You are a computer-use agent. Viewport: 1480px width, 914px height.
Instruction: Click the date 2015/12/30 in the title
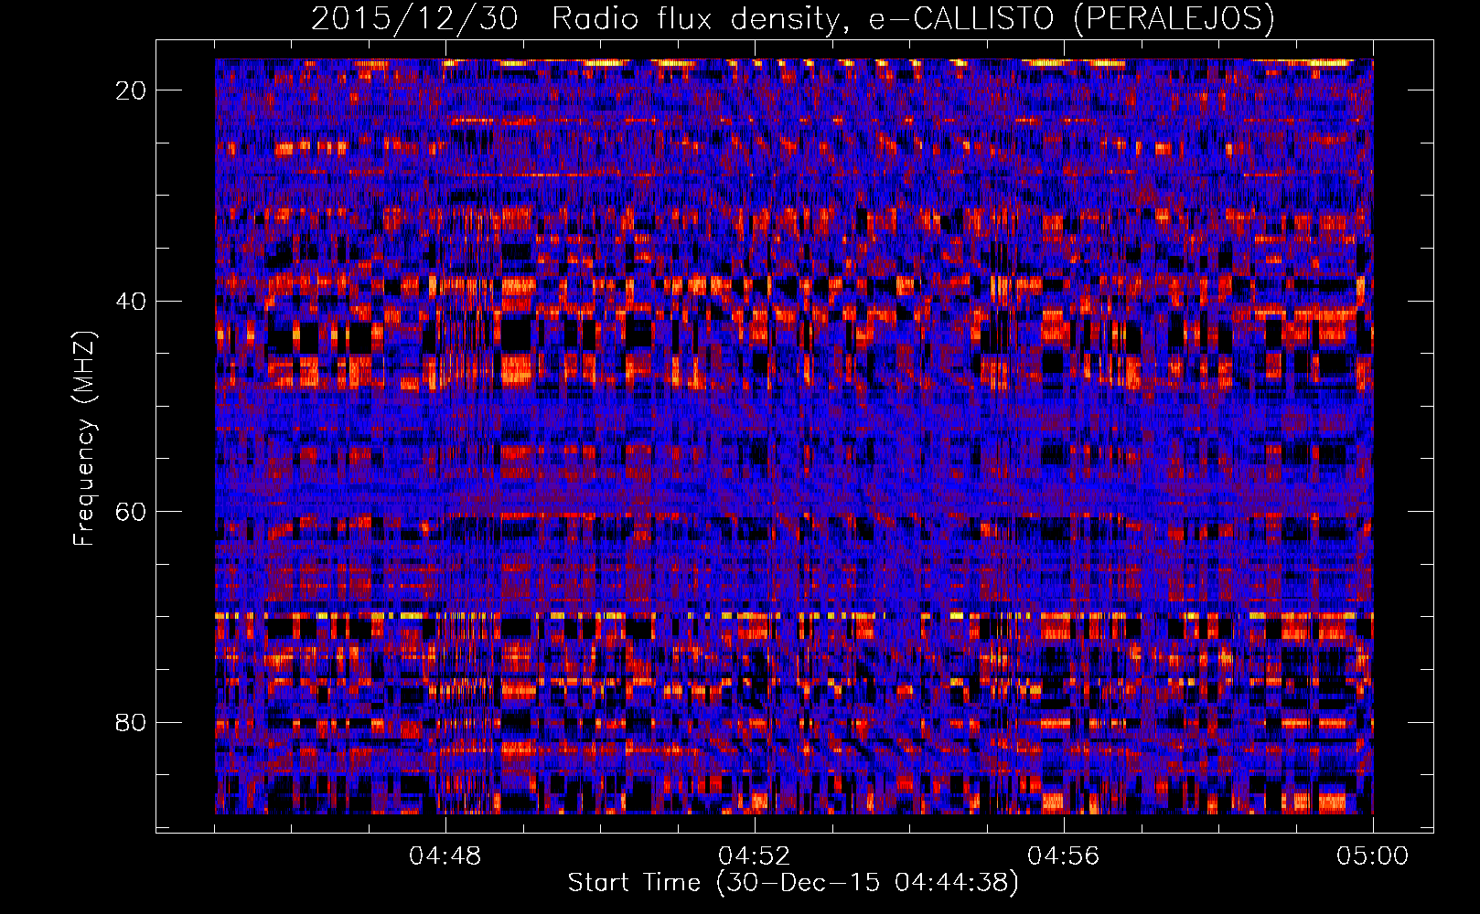pyautogui.click(x=414, y=19)
